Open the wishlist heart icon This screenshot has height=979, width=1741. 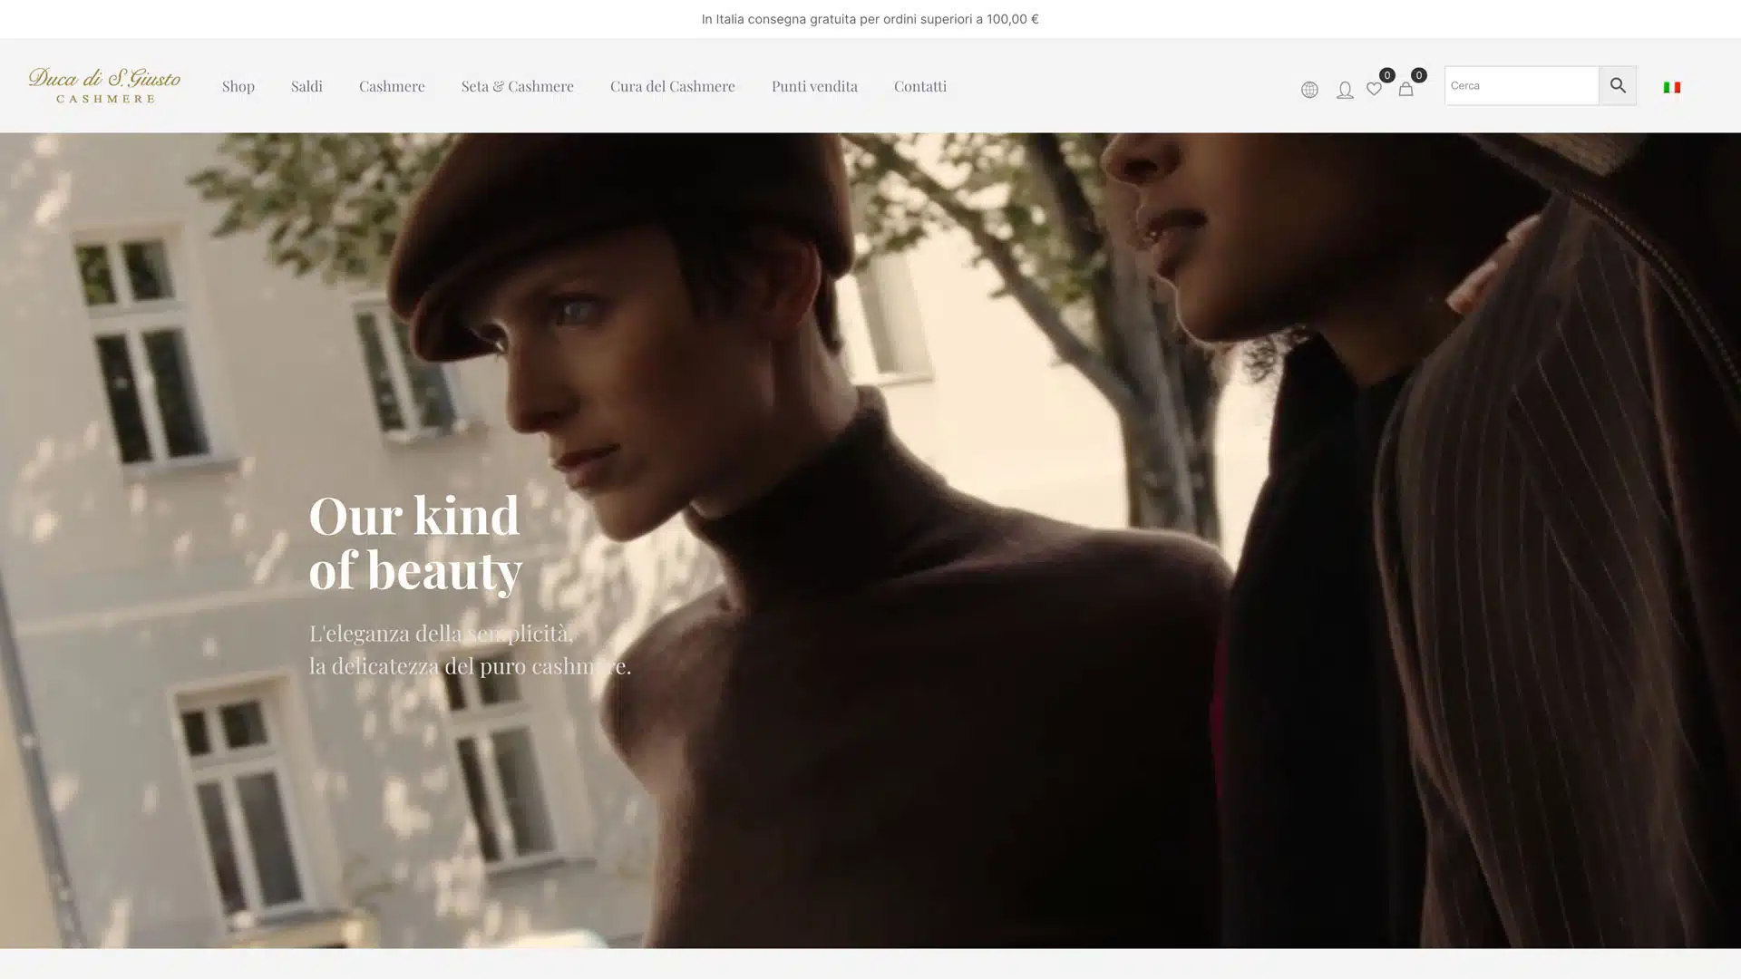[1374, 89]
